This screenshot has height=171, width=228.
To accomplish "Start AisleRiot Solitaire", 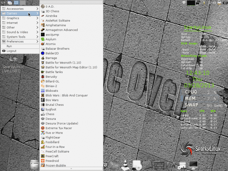I will [58, 20].
